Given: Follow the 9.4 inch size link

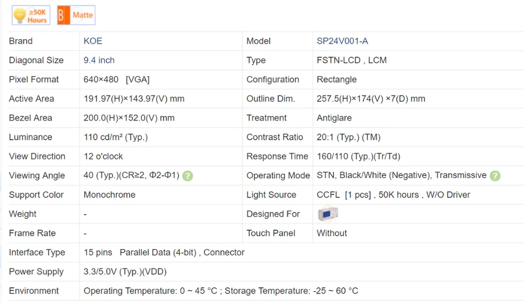Looking at the screenshot, I should (99, 60).
